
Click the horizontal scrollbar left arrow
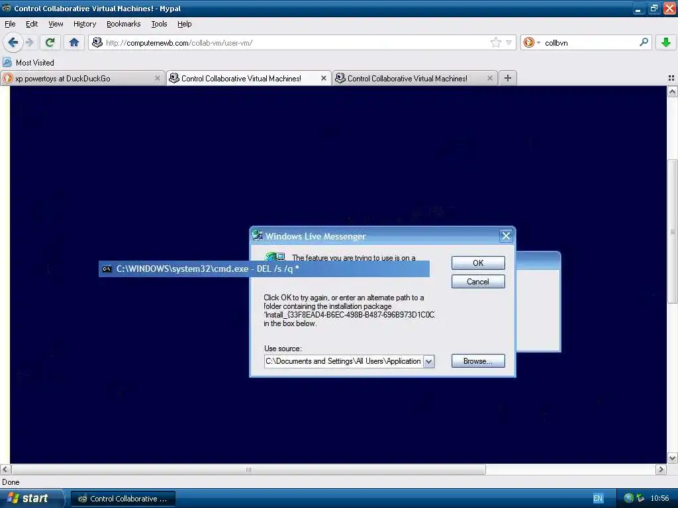point(5,470)
